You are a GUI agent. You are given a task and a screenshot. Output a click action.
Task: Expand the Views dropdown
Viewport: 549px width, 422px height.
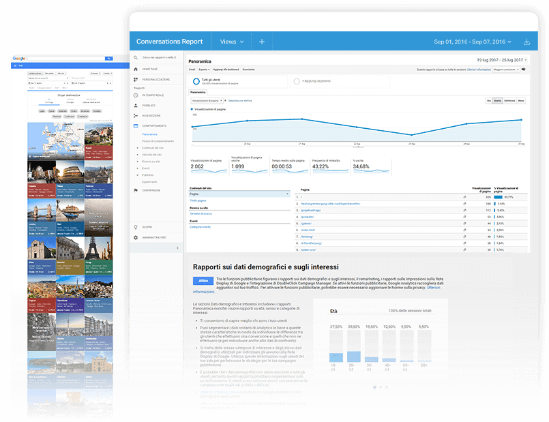coord(232,42)
